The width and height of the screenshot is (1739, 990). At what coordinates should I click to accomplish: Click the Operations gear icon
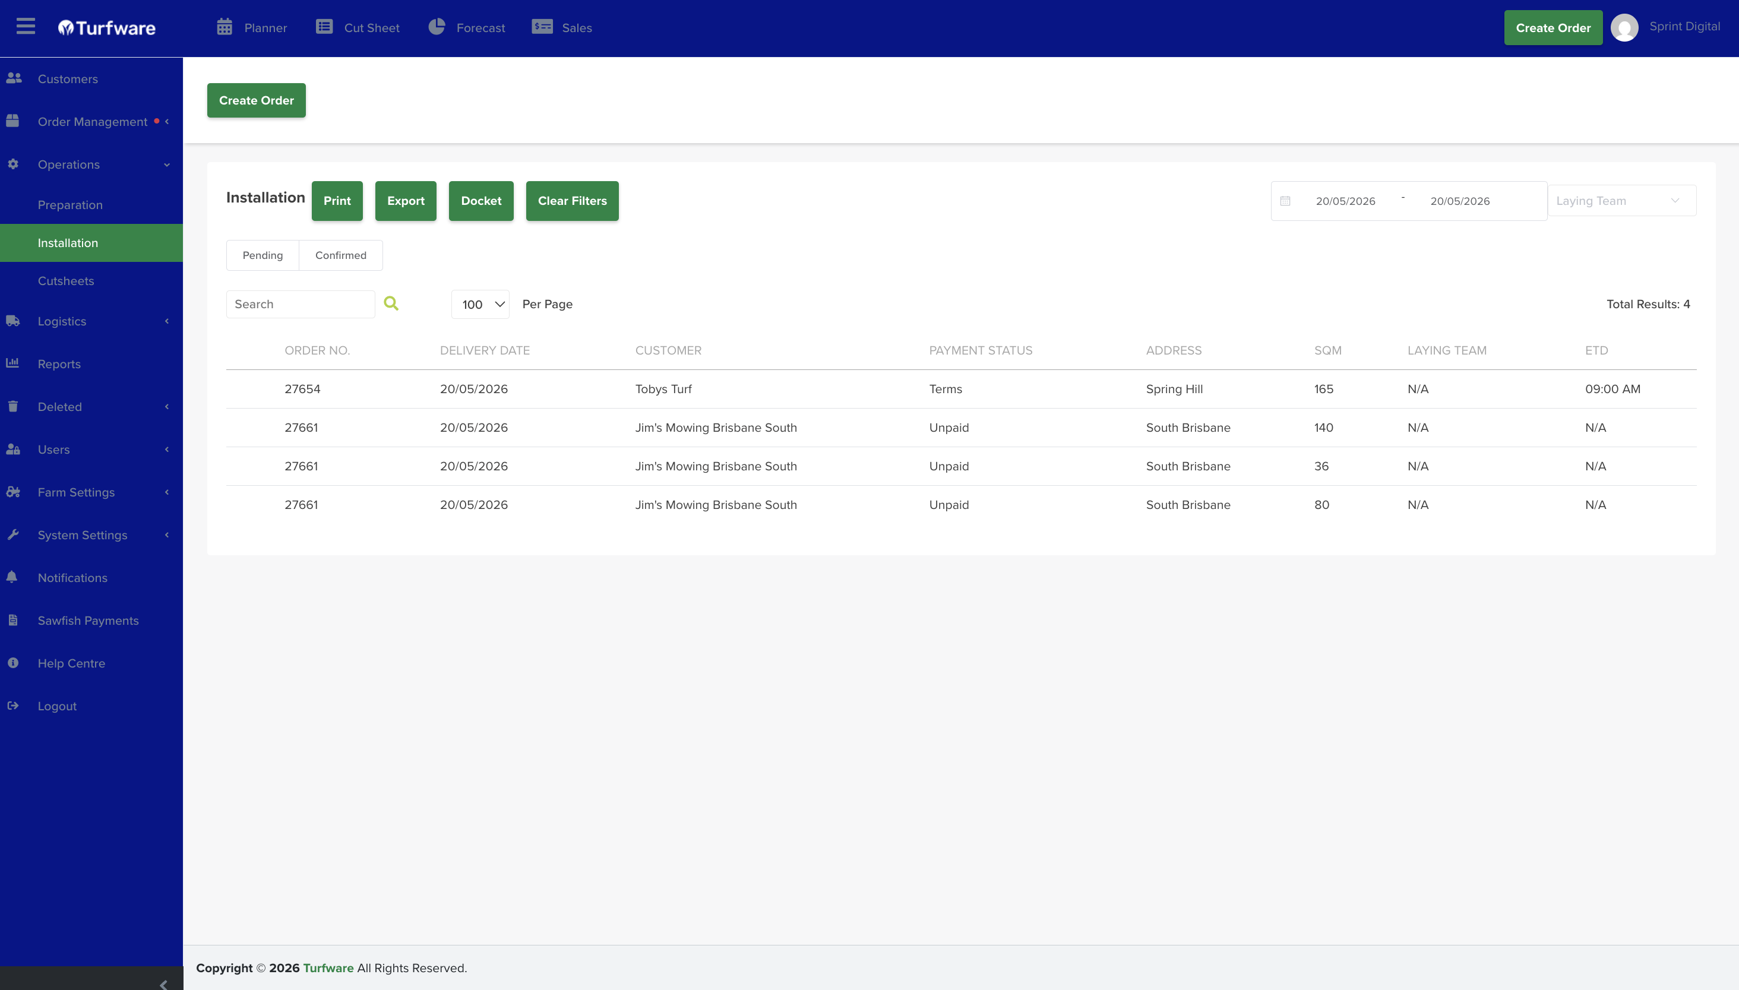(x=13, y=164)
